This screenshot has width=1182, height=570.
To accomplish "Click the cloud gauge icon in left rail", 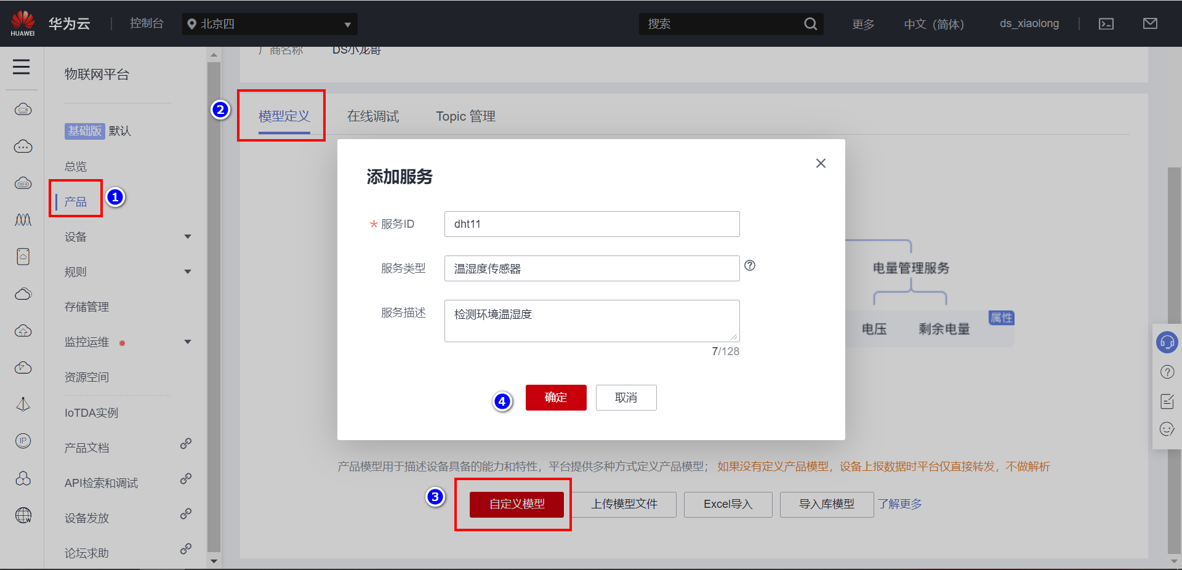I will click(x=23, y=367).
